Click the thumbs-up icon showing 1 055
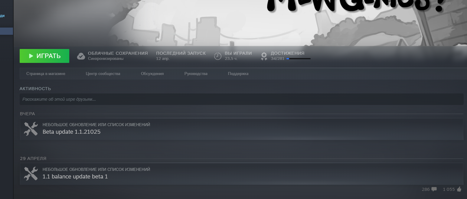 (x=459, y=189)
